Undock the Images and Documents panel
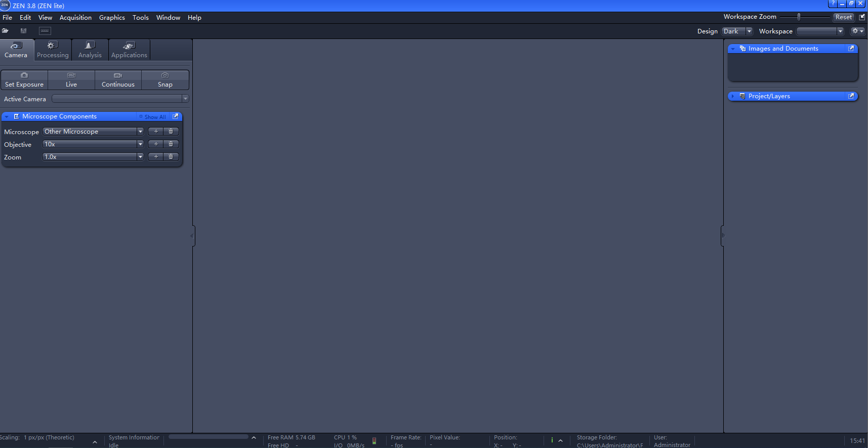868x448 pixels. click(x=851, y=49)
